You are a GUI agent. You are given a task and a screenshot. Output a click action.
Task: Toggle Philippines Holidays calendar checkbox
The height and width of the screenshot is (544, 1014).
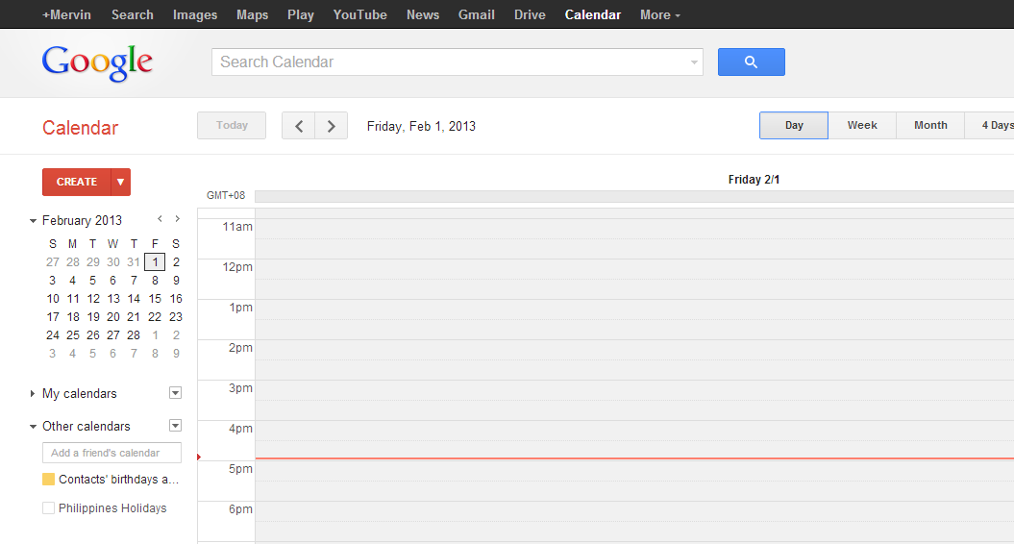(x=48, y=507)
